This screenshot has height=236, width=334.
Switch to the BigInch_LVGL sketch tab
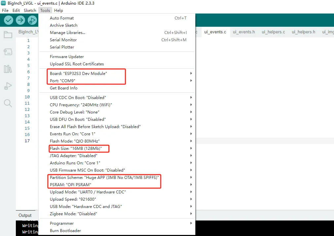coord(28,32)
